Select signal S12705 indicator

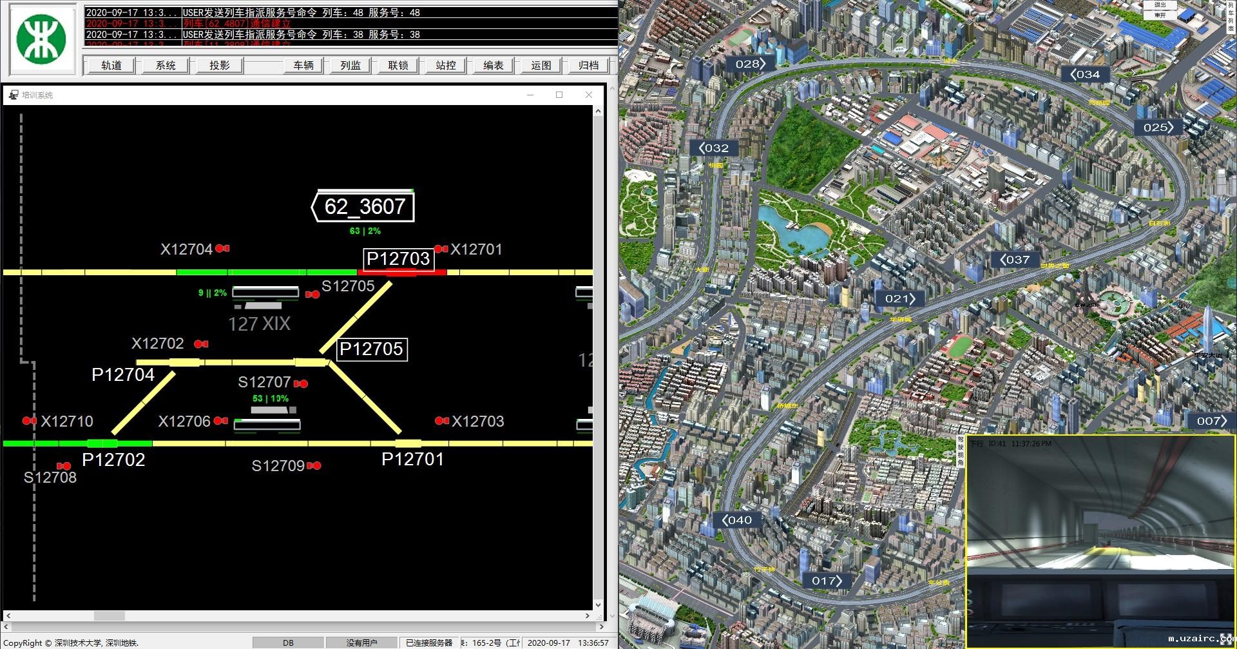312,294
